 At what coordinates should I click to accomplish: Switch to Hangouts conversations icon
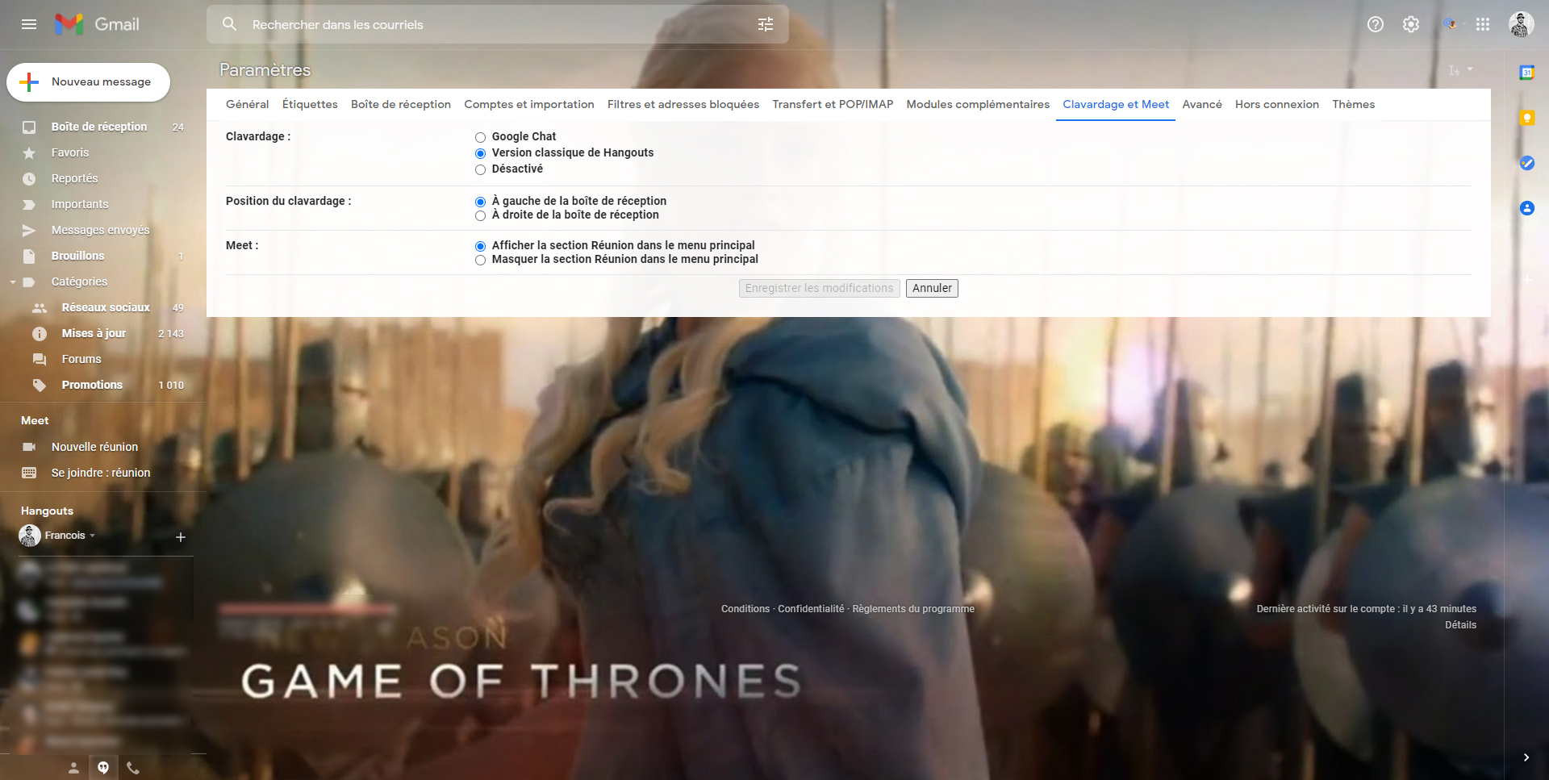point(103,768)
